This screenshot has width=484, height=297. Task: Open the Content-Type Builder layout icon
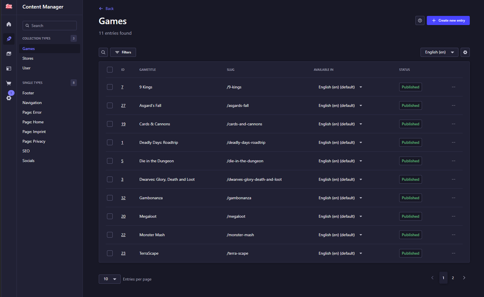click(x=9, y=68)
